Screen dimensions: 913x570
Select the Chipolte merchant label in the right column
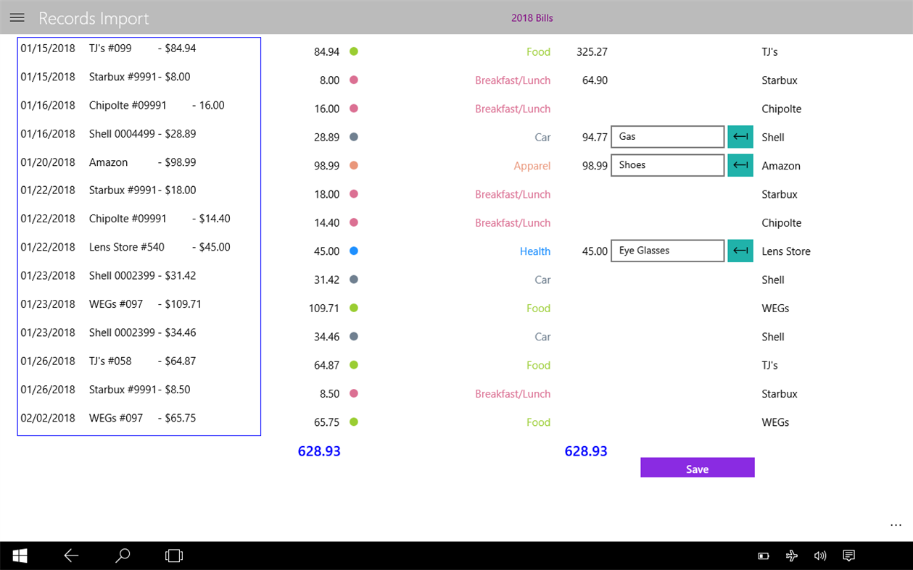[781, 109]
